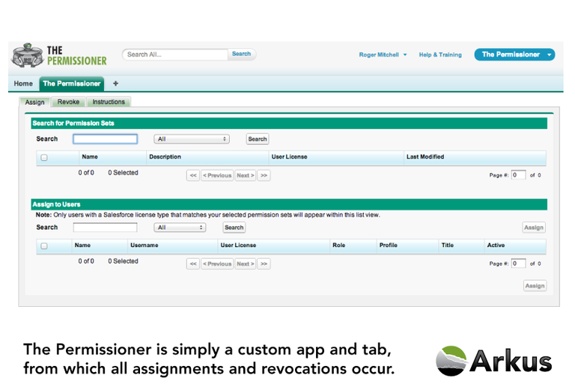This screenshot has width=575, height=387.
Task: Select all permission sets checkbox
Action: tap(44, 158)
